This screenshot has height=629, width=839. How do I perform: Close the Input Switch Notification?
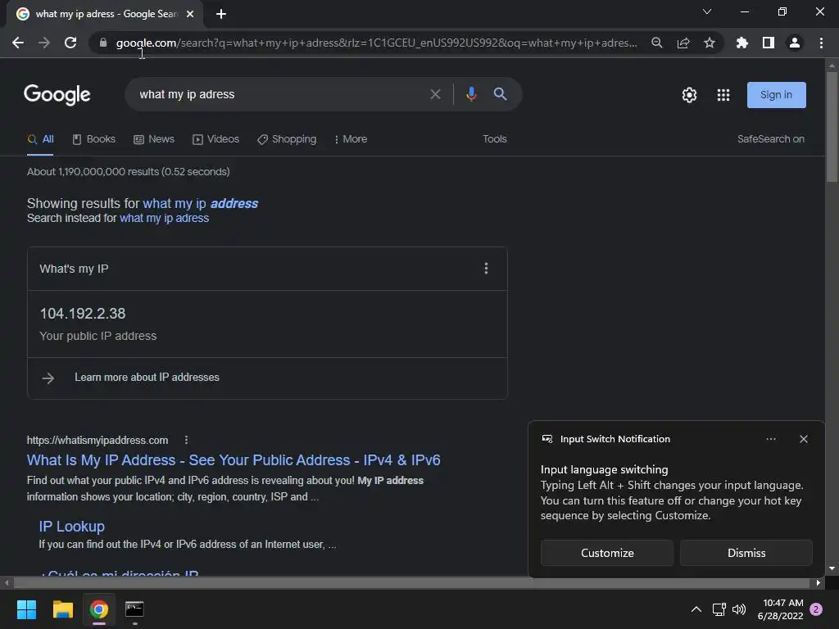point(803,439)
